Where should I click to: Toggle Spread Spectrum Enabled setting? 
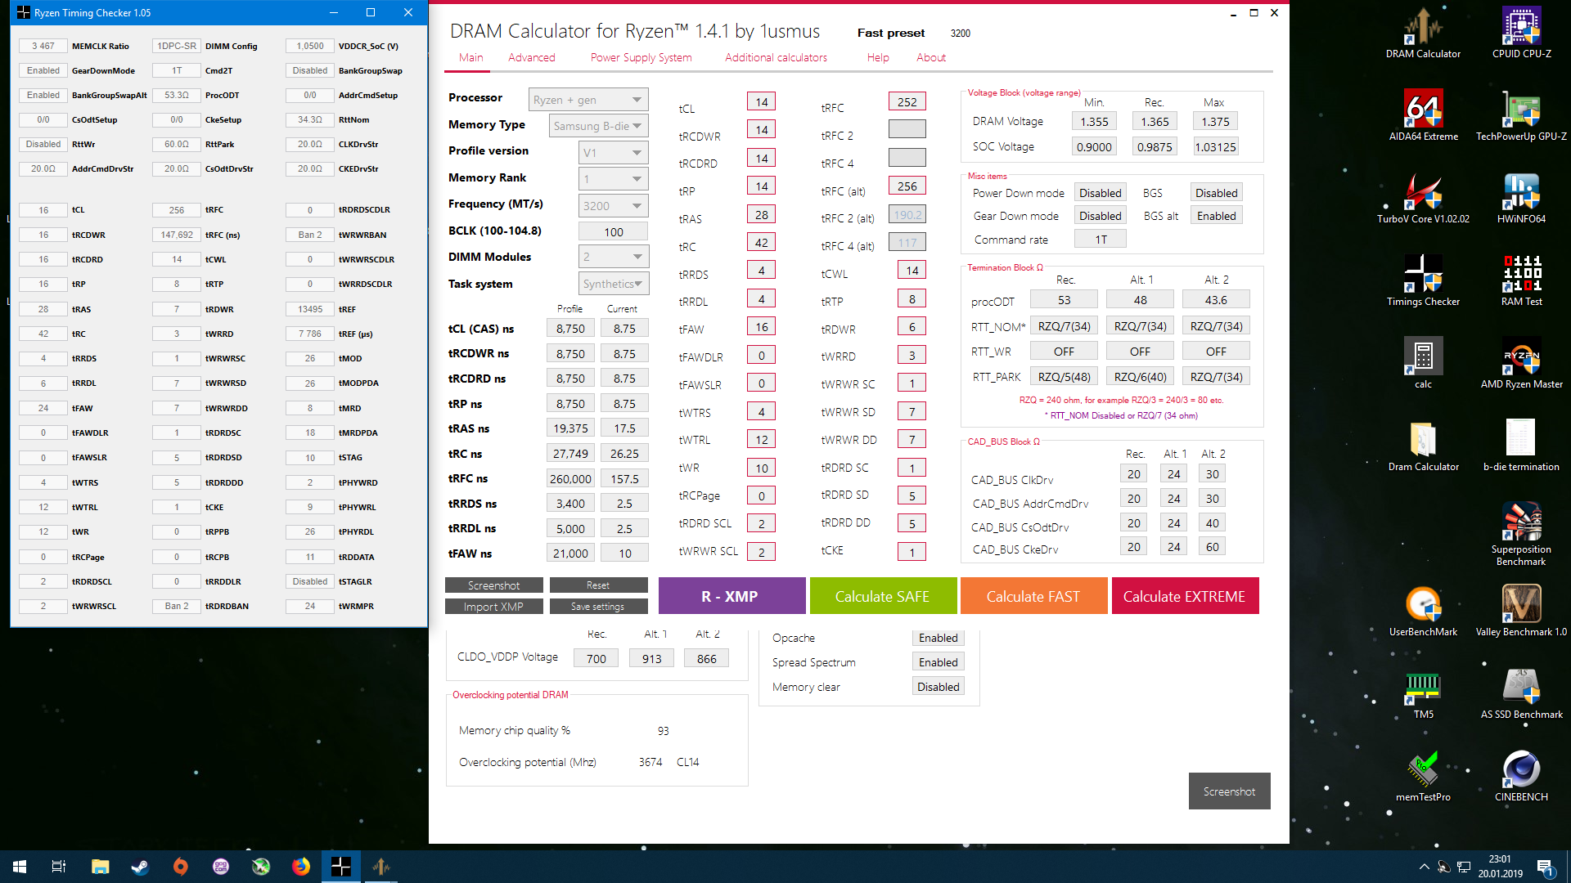point(938,662)
